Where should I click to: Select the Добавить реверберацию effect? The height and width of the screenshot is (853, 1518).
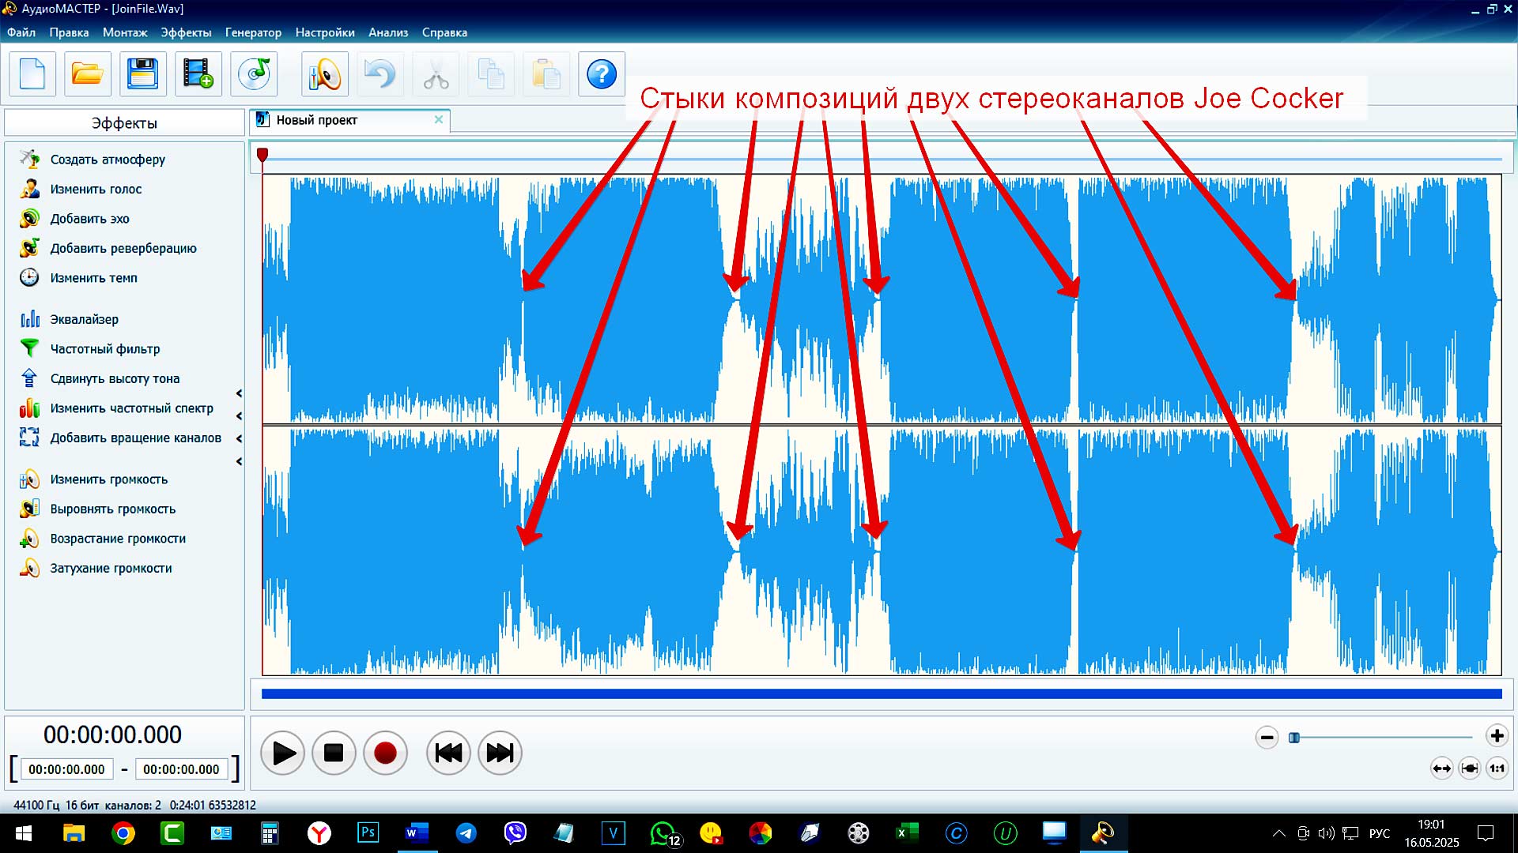point(123,249)
